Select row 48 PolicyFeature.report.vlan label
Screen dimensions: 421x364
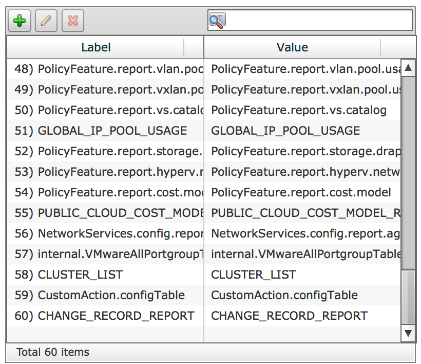pos(106,69)
